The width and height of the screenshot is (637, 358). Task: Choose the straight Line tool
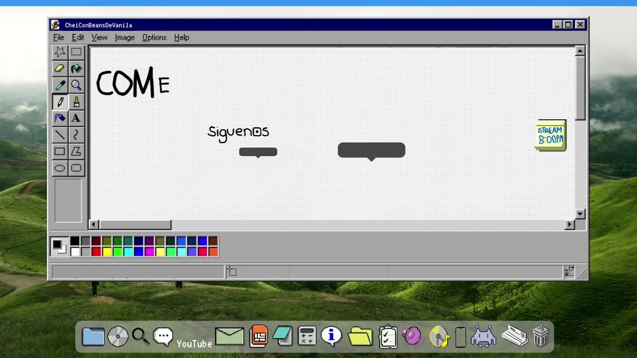[x=60, y=135]
